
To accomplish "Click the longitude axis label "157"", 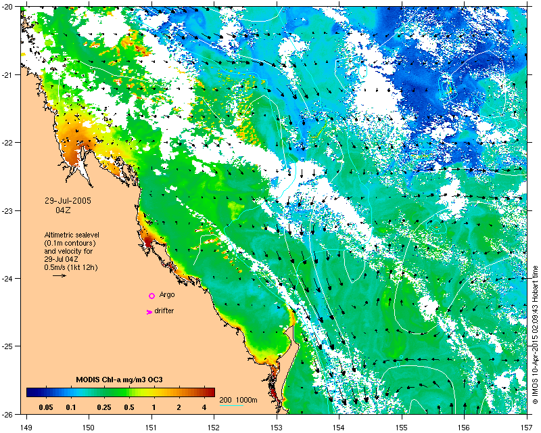I will click(527, 428).
